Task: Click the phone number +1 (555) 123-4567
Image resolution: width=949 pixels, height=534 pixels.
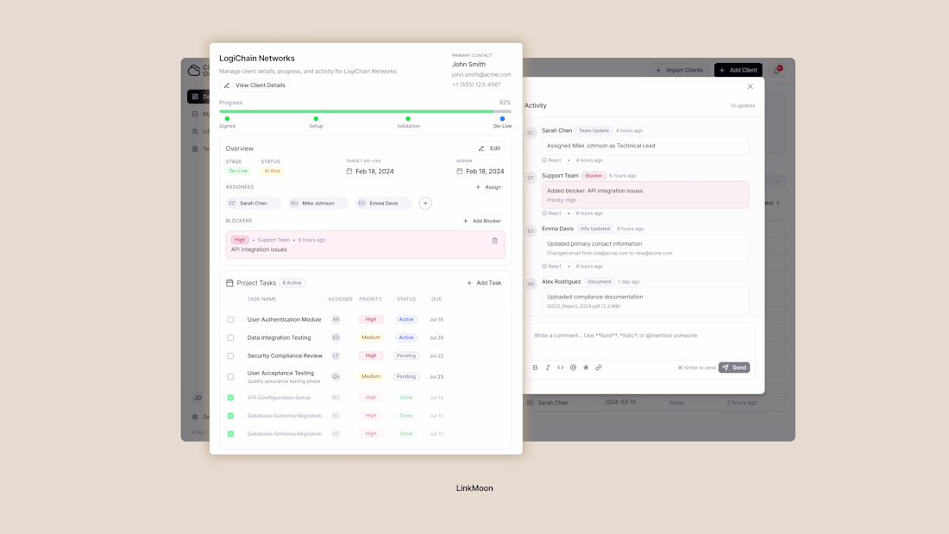Action: (x=476, y=85)
